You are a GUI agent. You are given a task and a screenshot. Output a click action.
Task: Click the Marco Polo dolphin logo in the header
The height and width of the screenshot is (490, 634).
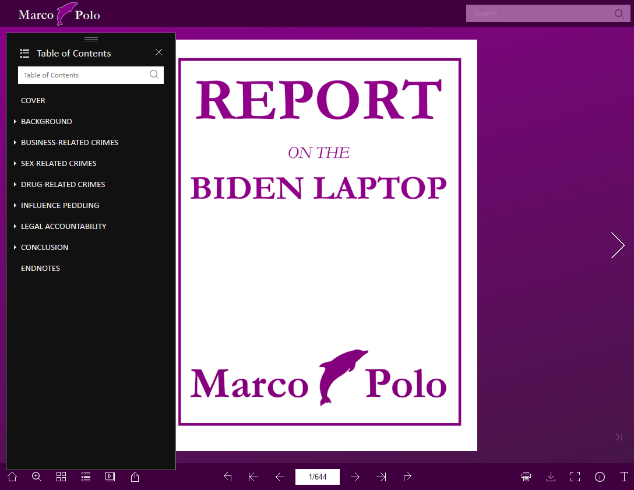(59, 14)
